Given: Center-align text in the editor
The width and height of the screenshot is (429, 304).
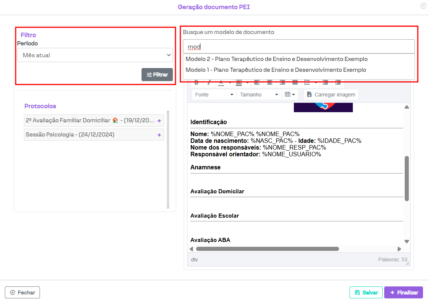Looking at the screenshot, I should pos(270,83).
